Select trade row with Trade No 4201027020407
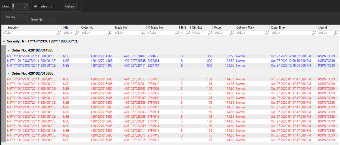Image resolution: width=340 pixels, height=145 pixels. click(172, 56)
